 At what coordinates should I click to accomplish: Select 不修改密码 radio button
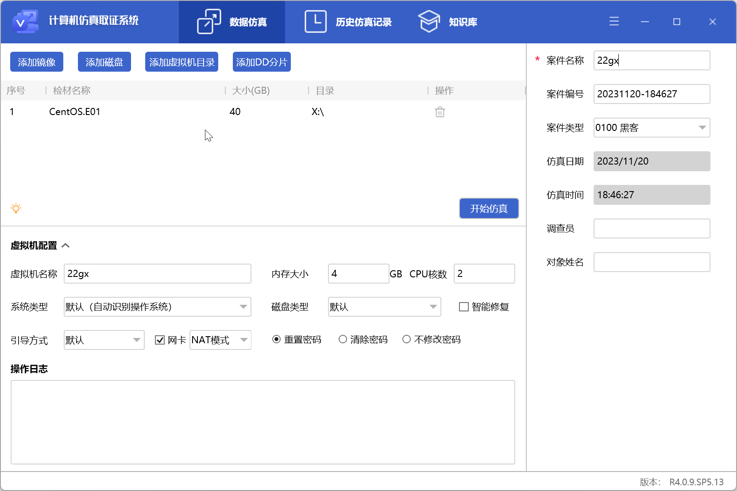pos(406,339)
